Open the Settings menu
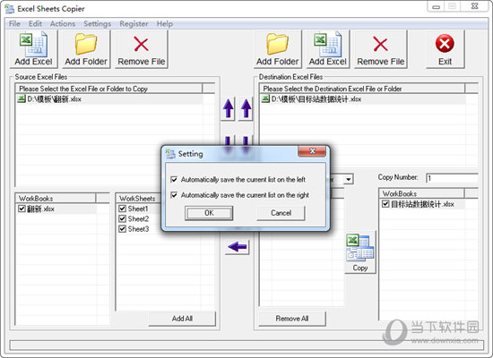The height and width of the screenshot is (358, 493). coord(97,24)
